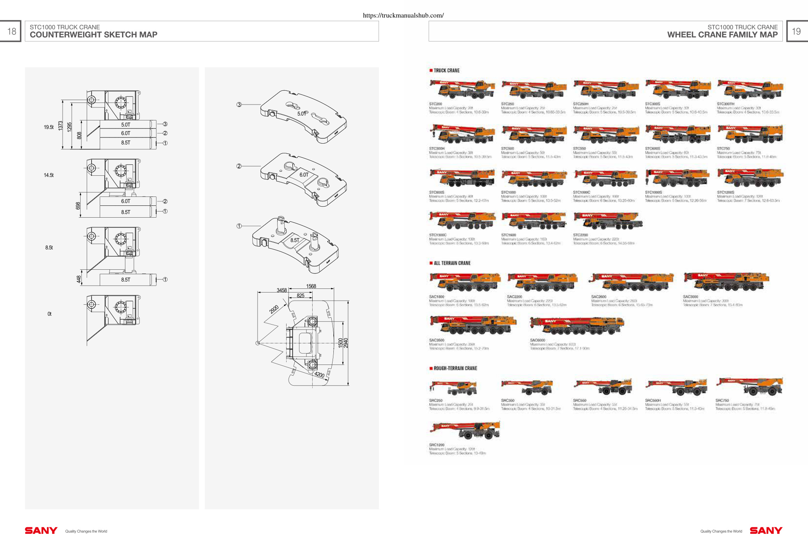Click the SANY logo in page 19 footer

(x=766, y=531)
